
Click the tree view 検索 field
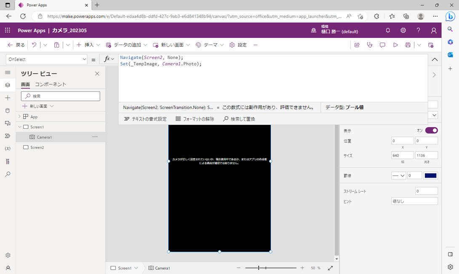point(61,96)
